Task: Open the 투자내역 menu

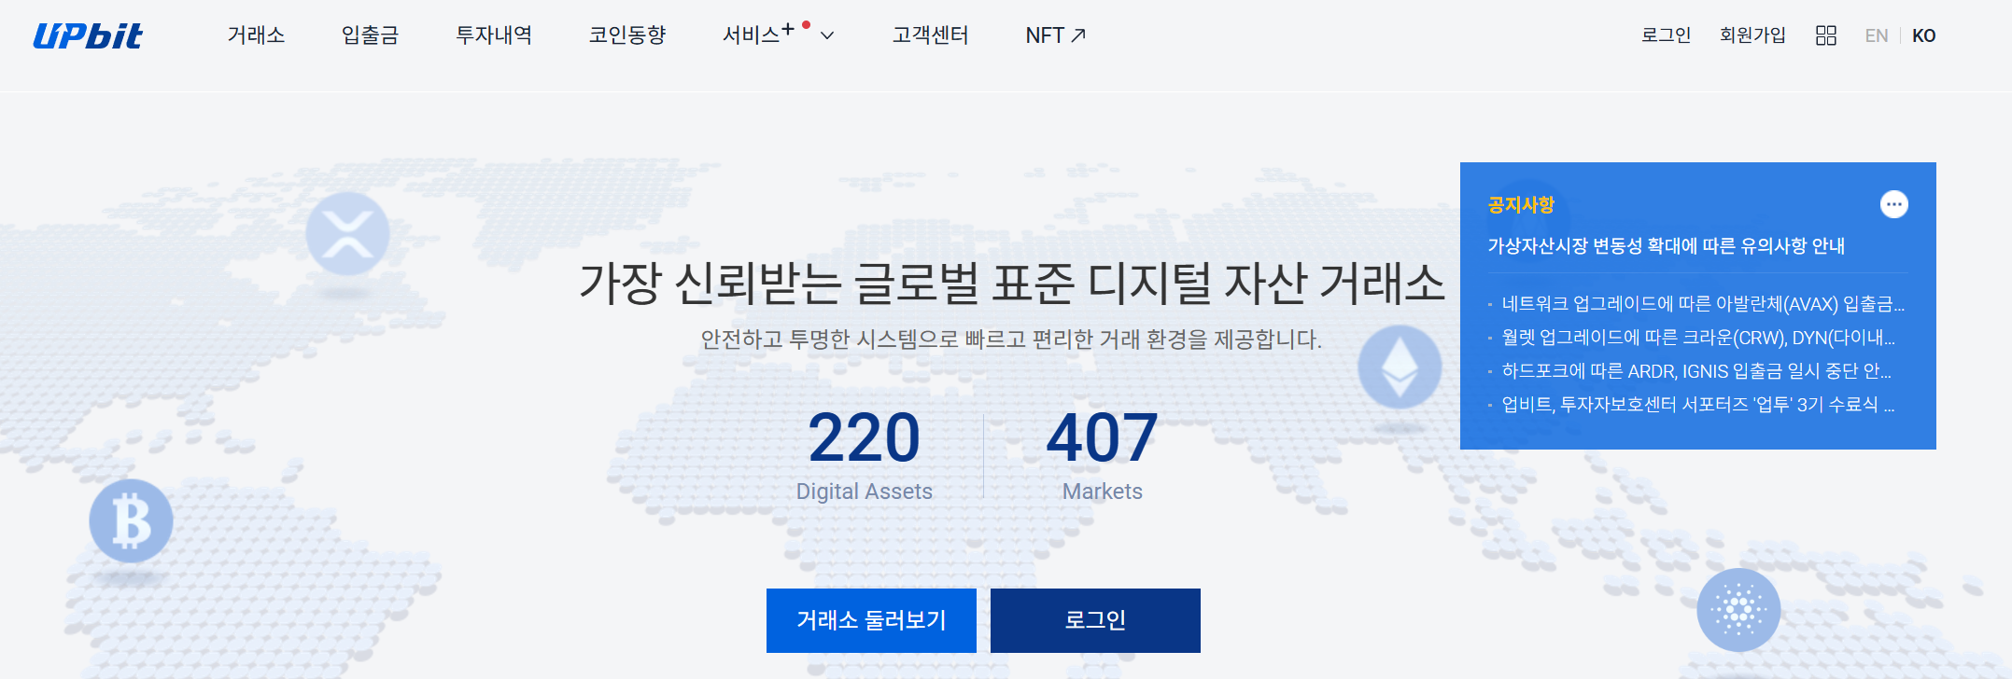Action: [x=494, y=35]
